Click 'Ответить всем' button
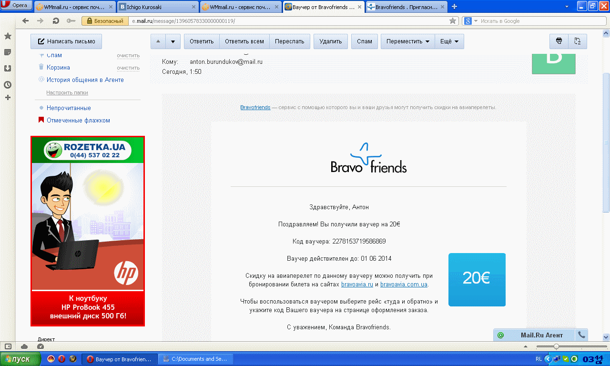 [244, 41]
